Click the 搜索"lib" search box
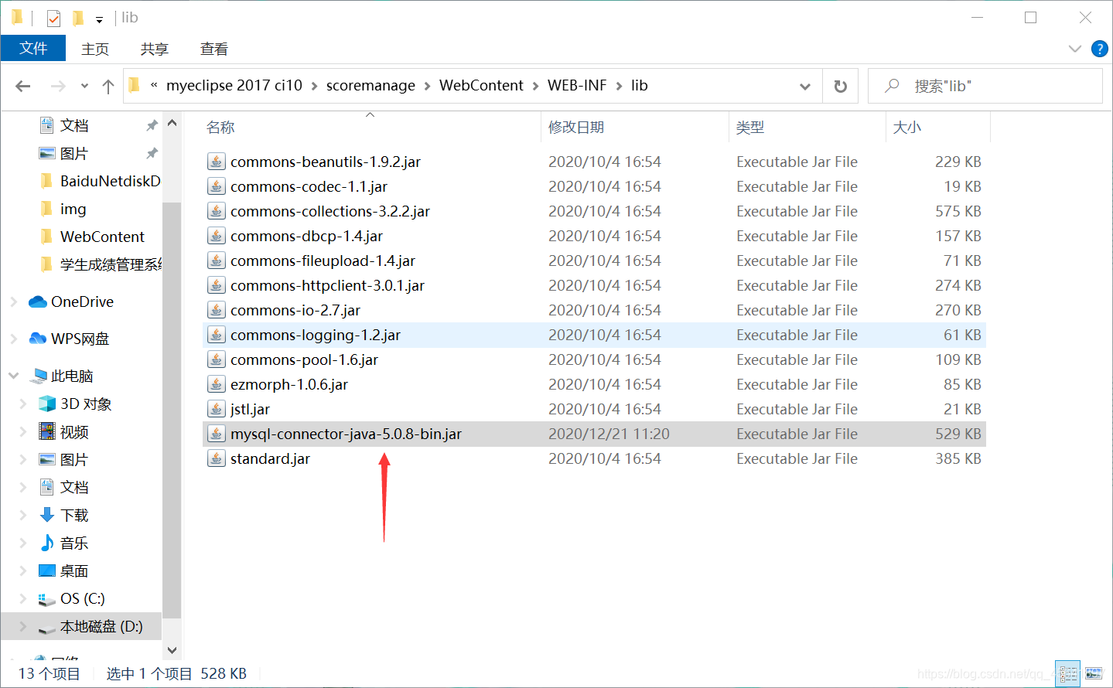 pos(985,86)
